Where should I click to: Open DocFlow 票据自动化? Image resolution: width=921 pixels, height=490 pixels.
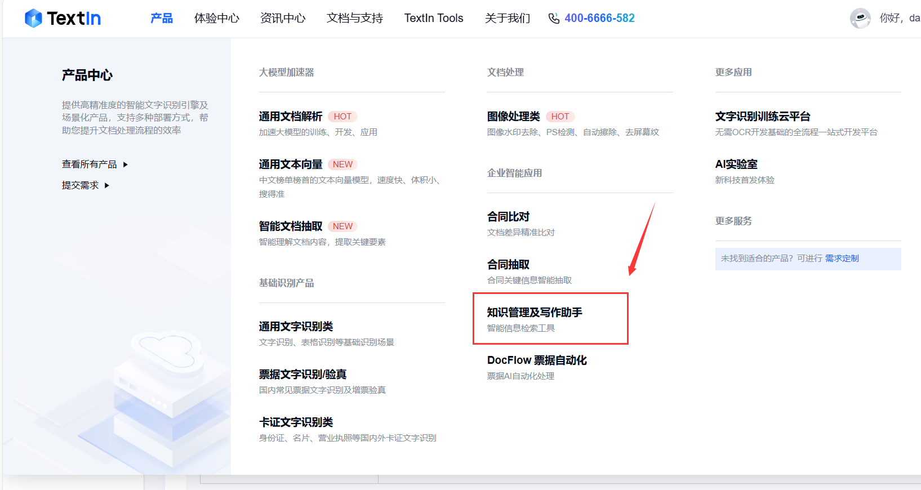pyautogui.click(x=537, y=360)
